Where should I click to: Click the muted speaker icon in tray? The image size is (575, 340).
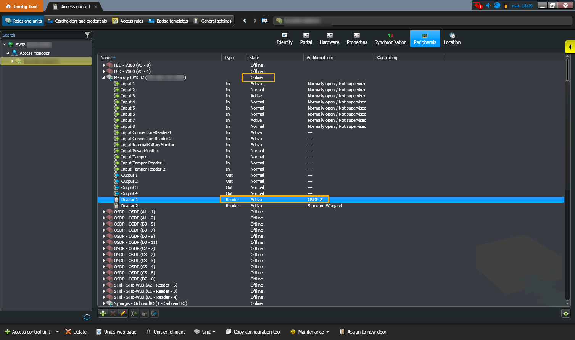pos(488,5)
